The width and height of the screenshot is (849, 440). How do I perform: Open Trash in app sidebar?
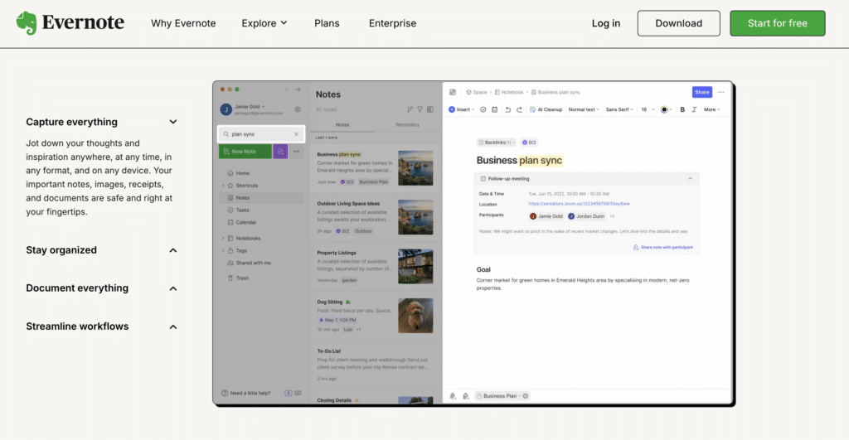tap(238, 278)
